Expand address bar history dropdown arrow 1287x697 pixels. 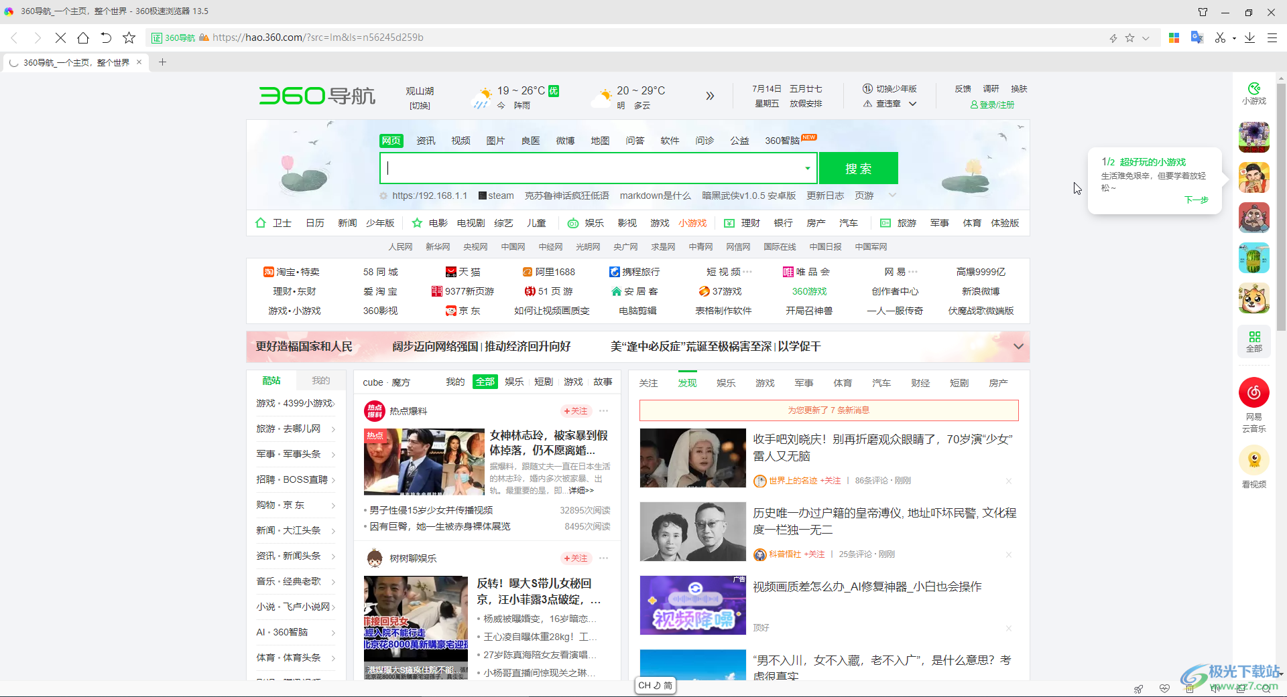tap(1146, 38)
